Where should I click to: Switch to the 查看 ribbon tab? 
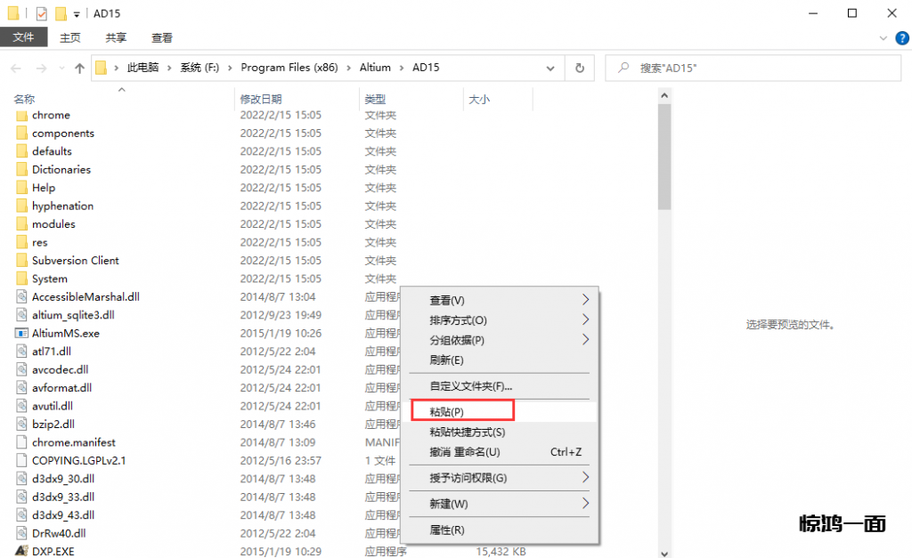pyautogui.click(x=162, y=37)
